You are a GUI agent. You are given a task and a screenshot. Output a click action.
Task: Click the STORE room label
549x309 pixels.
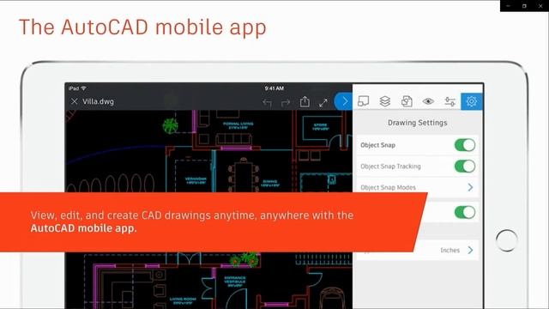tap(320, 127)
